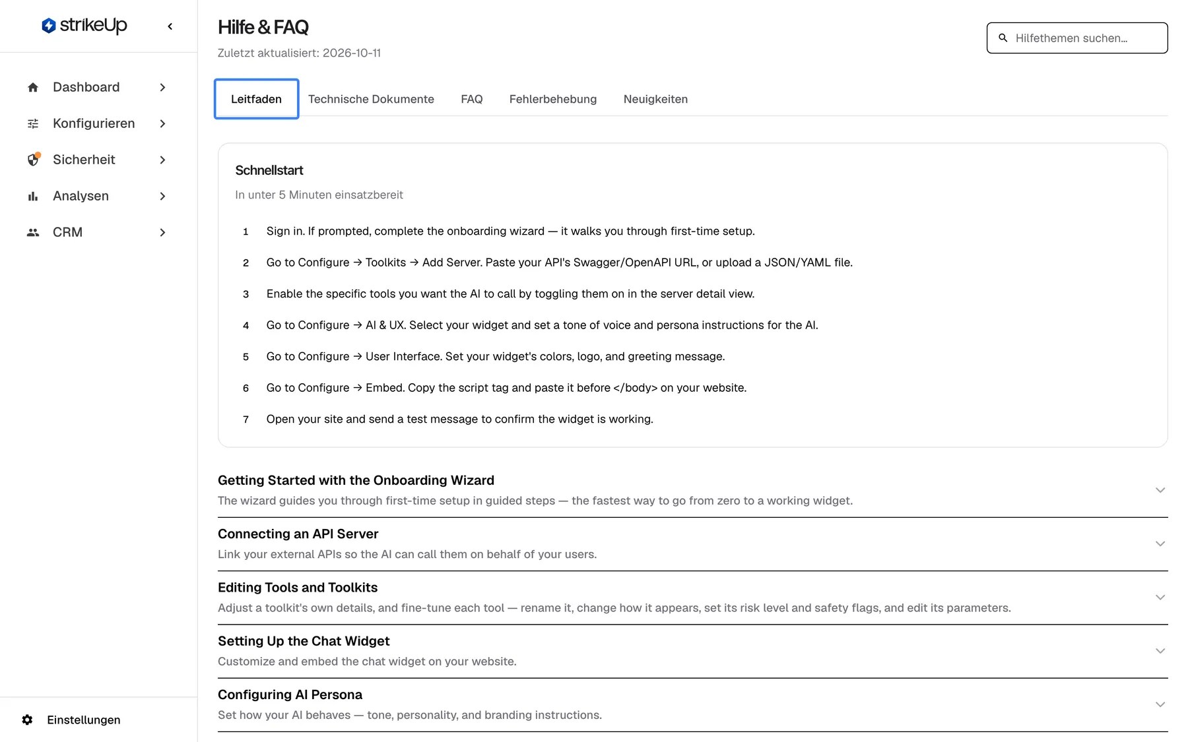Click the search magnifier icon
The width and height of the screenshot is (1188, 742).
tap(1003, 38)
